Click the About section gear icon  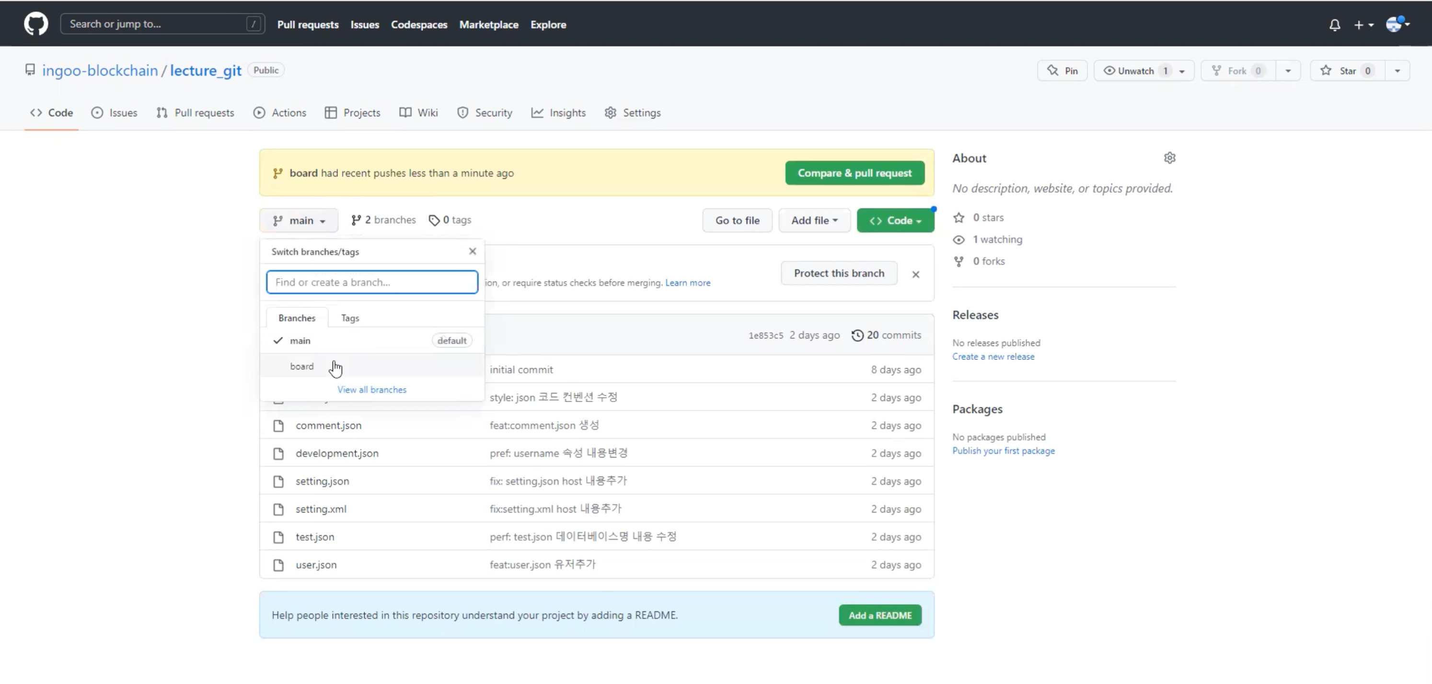(1169, 158)
